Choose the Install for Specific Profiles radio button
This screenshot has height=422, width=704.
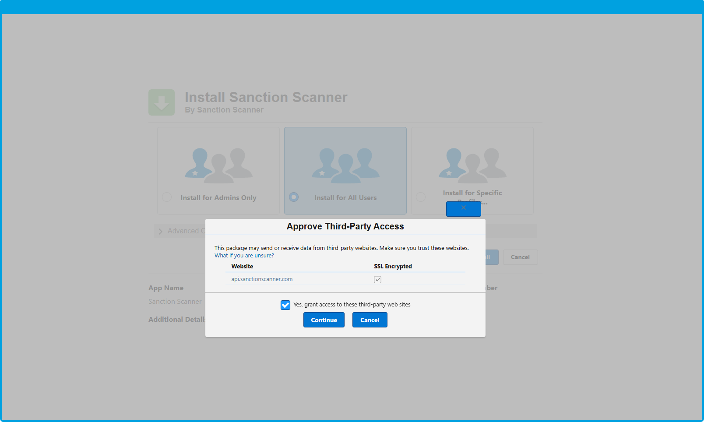[421, 197]
